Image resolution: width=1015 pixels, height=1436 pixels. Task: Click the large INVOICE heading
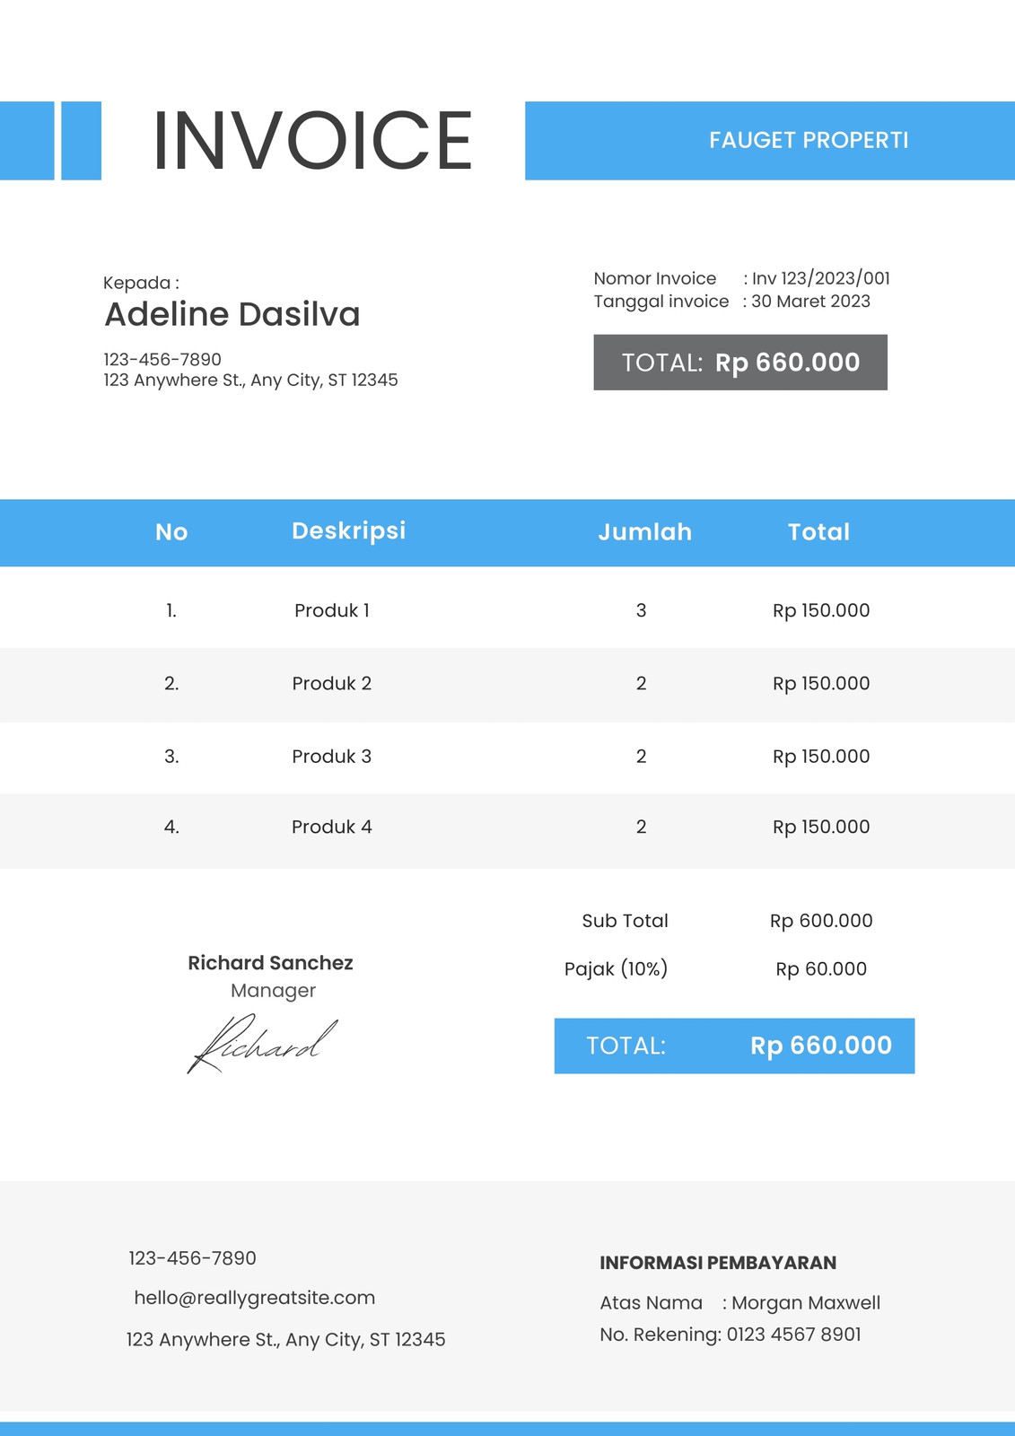click(x=312, y=140)
